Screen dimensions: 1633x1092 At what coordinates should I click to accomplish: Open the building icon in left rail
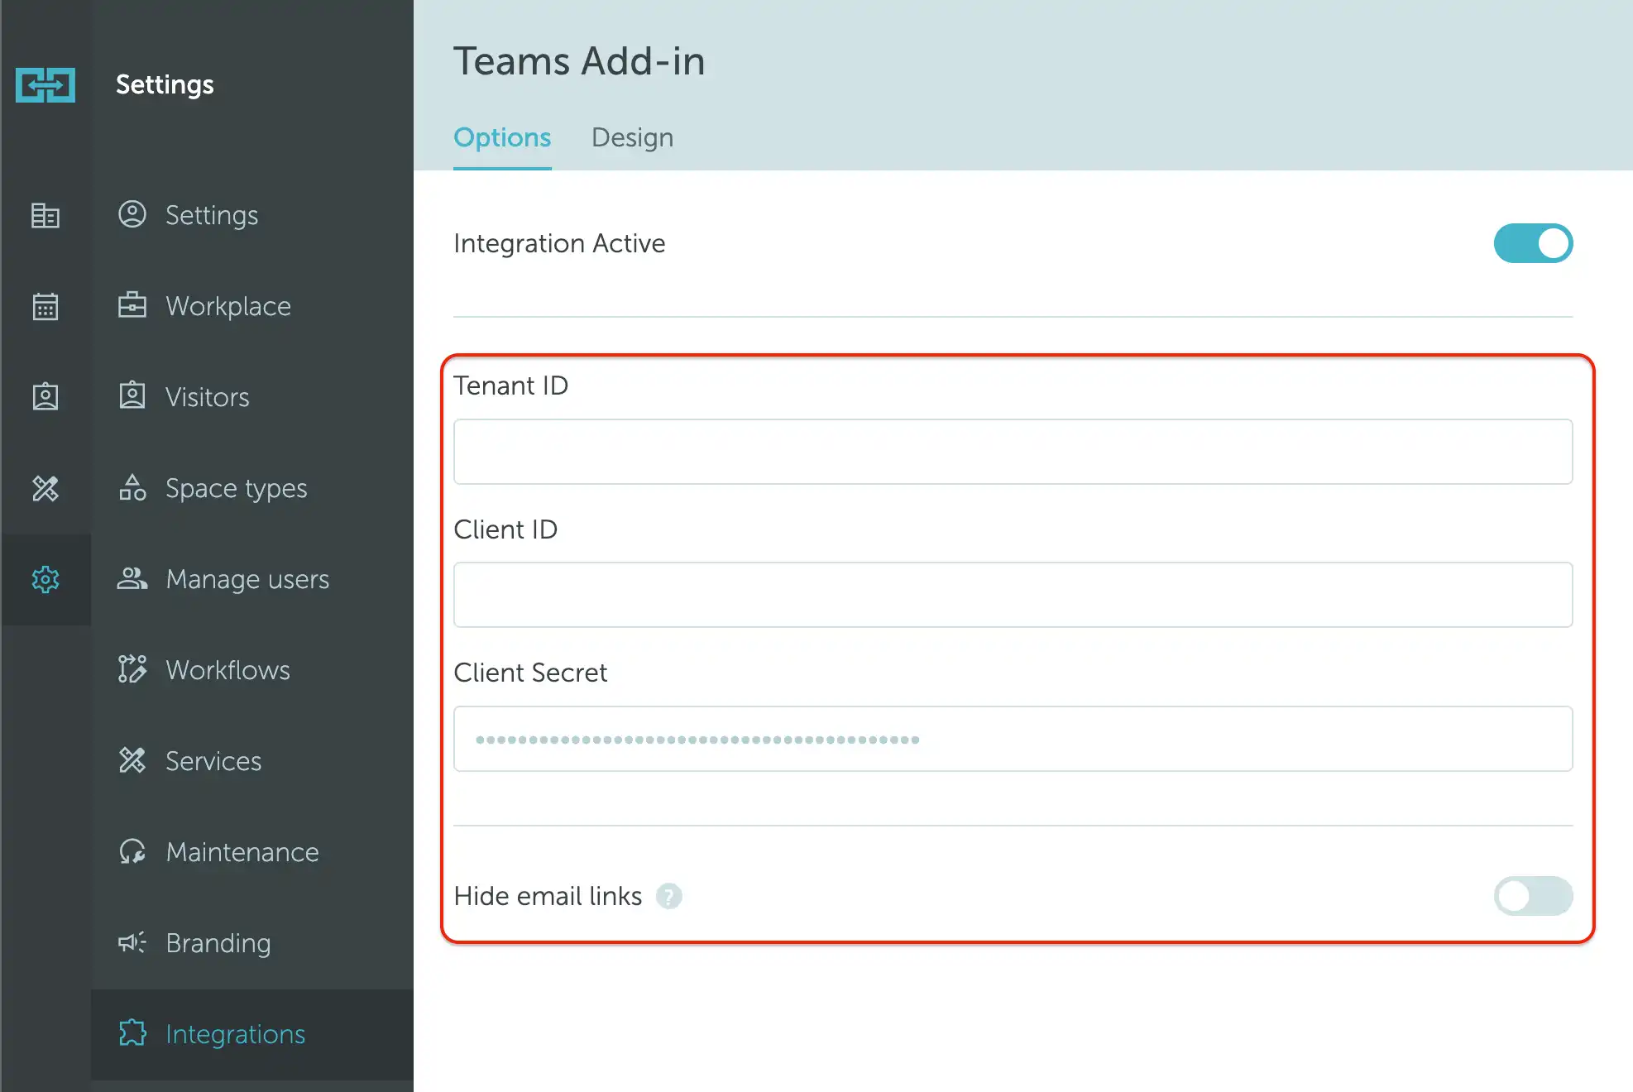[x=45, y=215]
